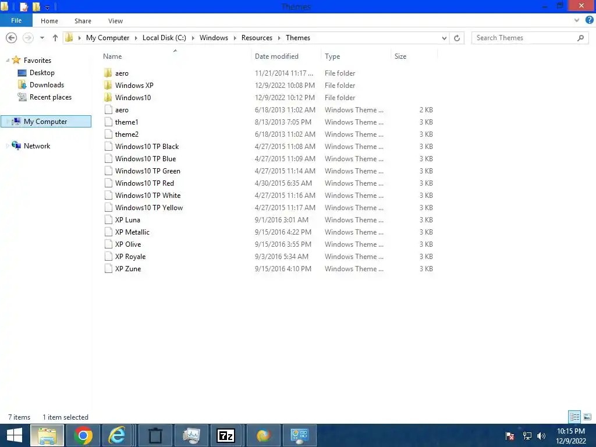Select the XP Luna theme file

[127, 219]
